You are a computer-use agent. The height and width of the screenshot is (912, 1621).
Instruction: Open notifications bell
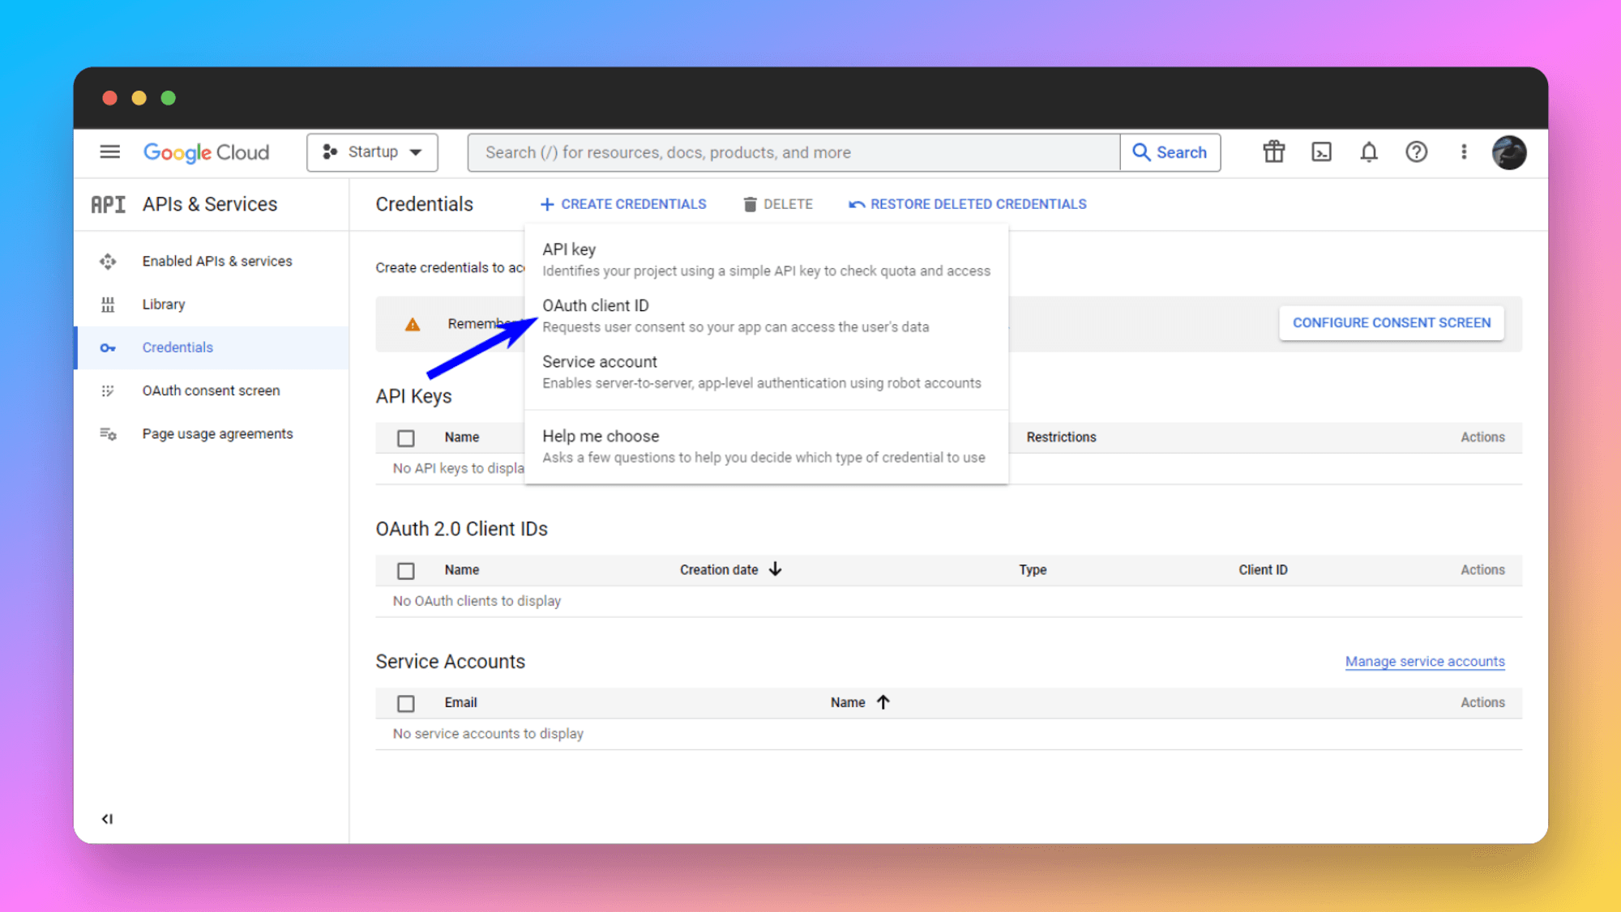point(1368,152)
